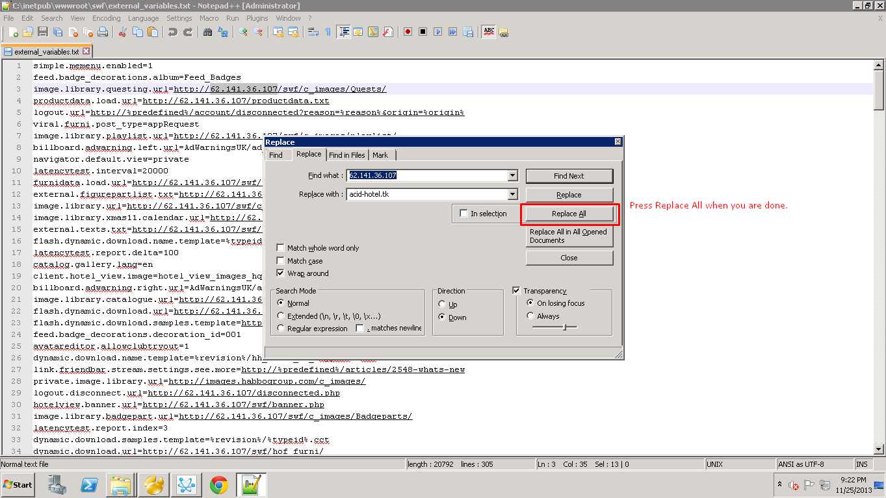Click the Paste clipboard icon

click(152, 32)
